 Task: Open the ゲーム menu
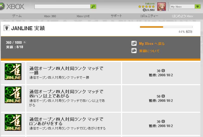pos(17,16)
